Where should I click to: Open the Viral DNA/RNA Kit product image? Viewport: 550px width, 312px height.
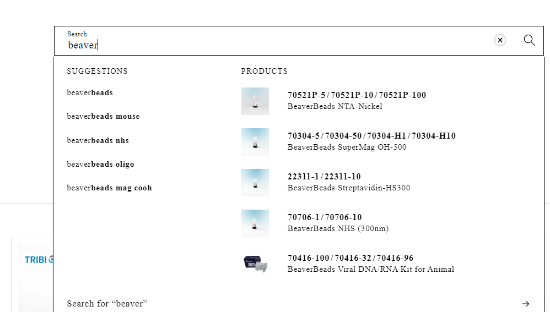pyautogui.click(x=255, y=264)
